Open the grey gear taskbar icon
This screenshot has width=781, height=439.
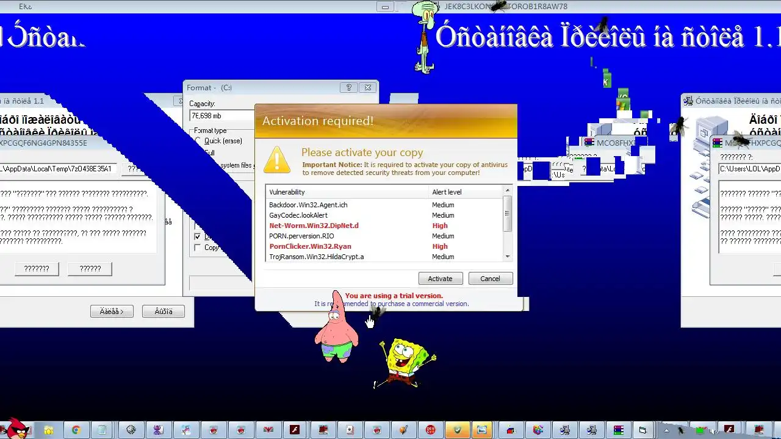[131, 430]
